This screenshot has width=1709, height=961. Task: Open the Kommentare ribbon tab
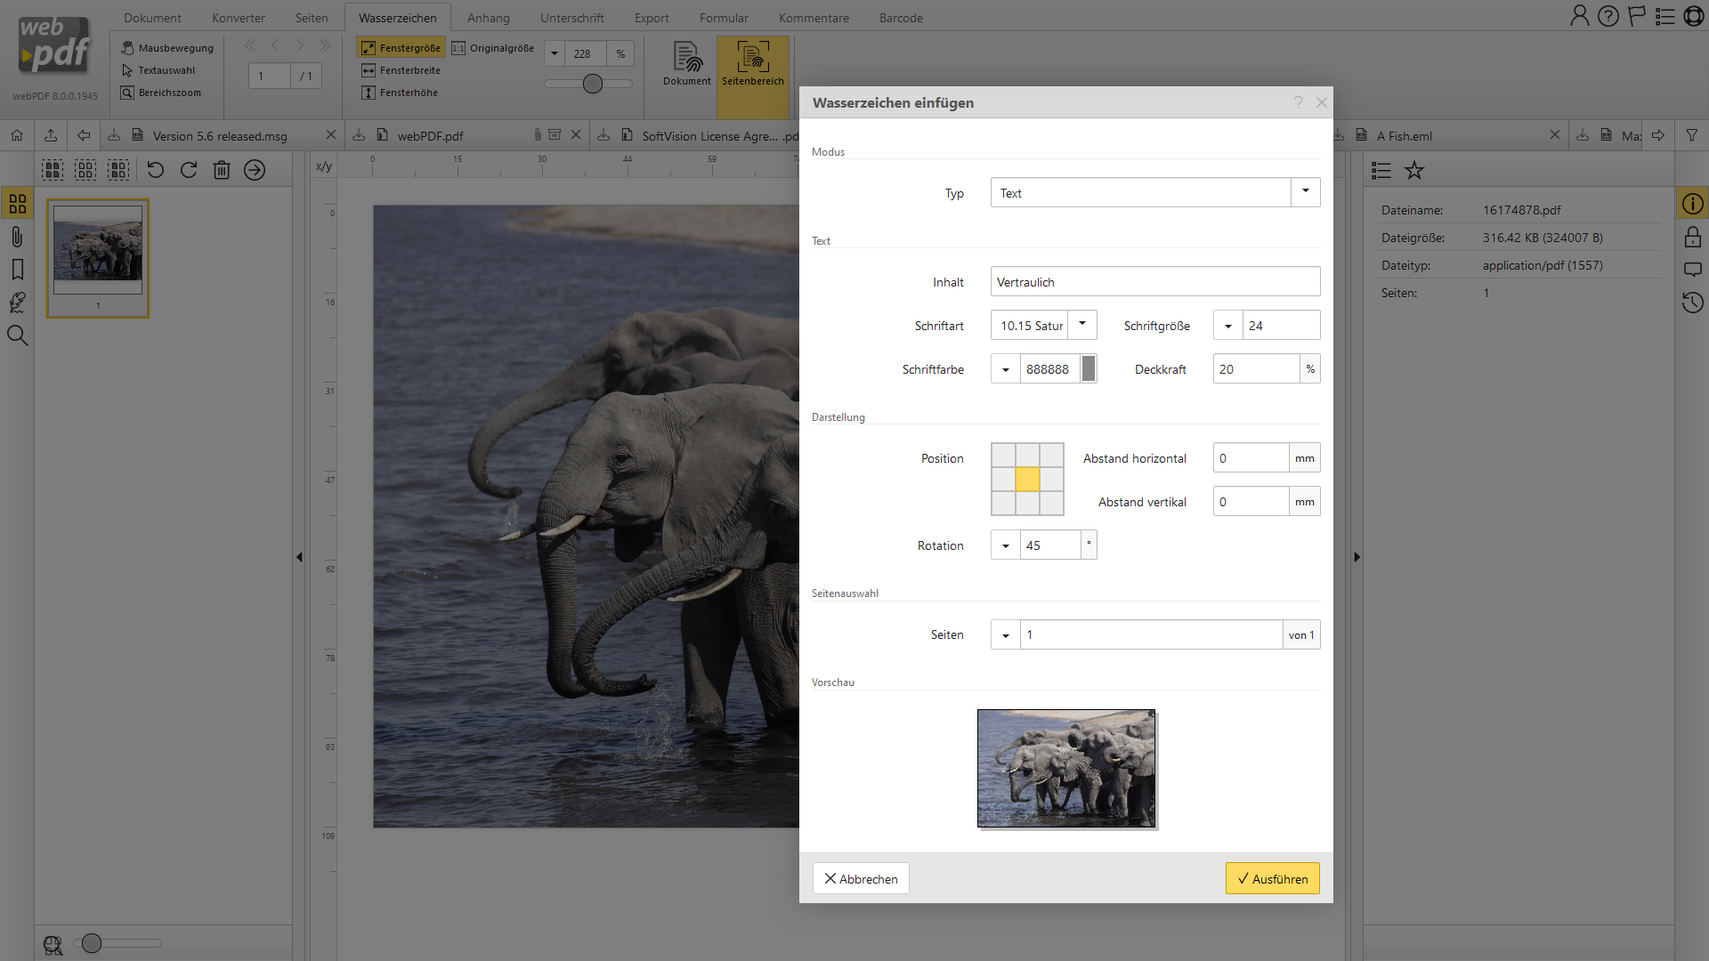[x=813, y=18]
